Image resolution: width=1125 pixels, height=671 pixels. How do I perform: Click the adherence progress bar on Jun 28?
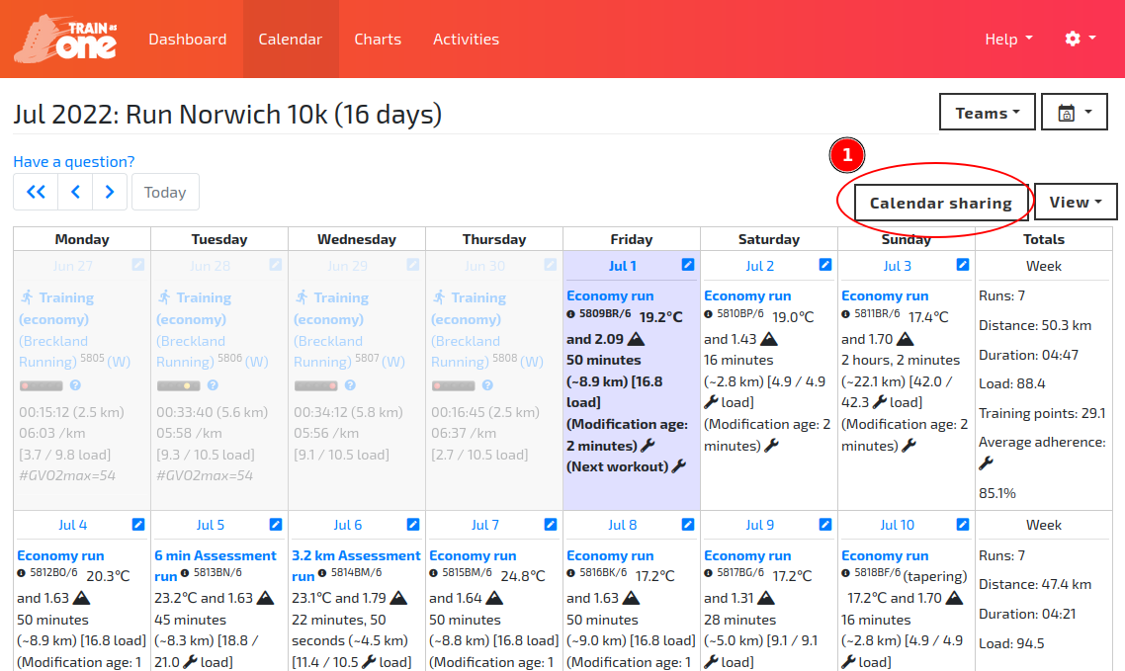[179, 385]
